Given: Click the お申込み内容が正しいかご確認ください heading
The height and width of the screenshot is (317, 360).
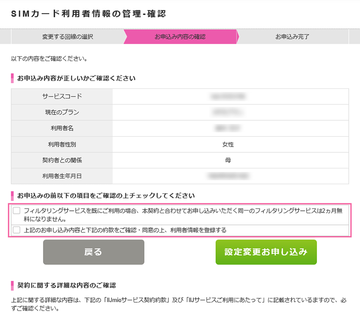Looking at the screenshot, I should [76, 78].
